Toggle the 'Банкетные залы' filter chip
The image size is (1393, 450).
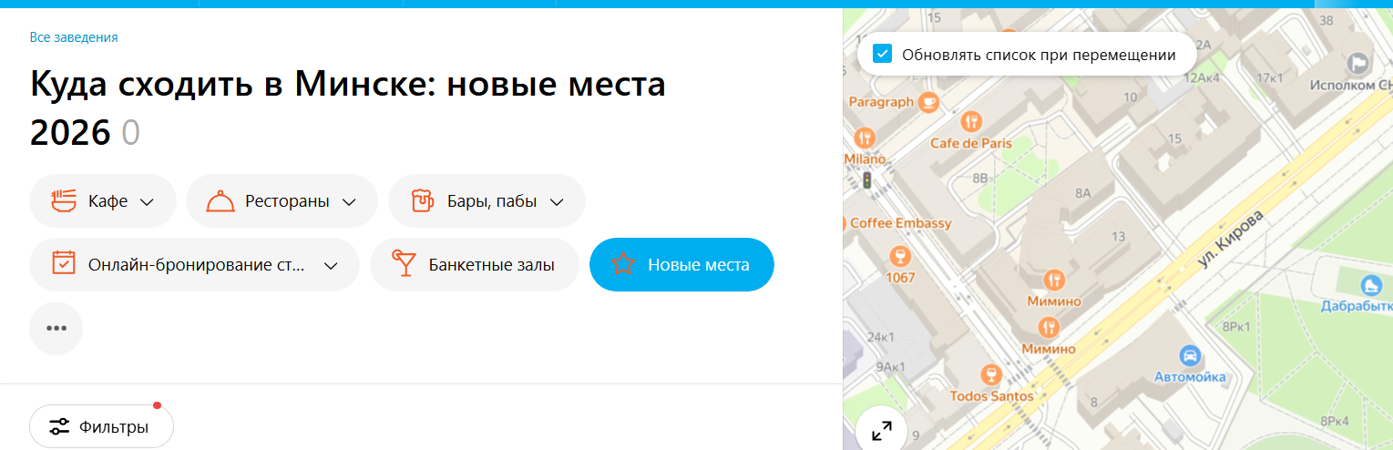(x=474, y=265)
